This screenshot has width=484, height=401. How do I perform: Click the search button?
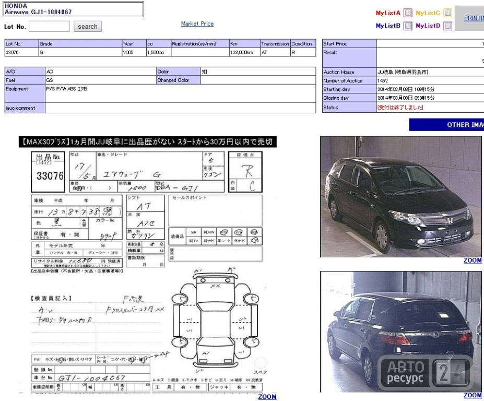point(87,26)
